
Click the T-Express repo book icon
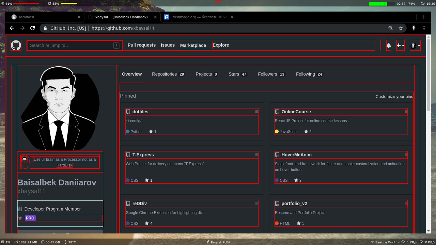click(x=128, y=155)
